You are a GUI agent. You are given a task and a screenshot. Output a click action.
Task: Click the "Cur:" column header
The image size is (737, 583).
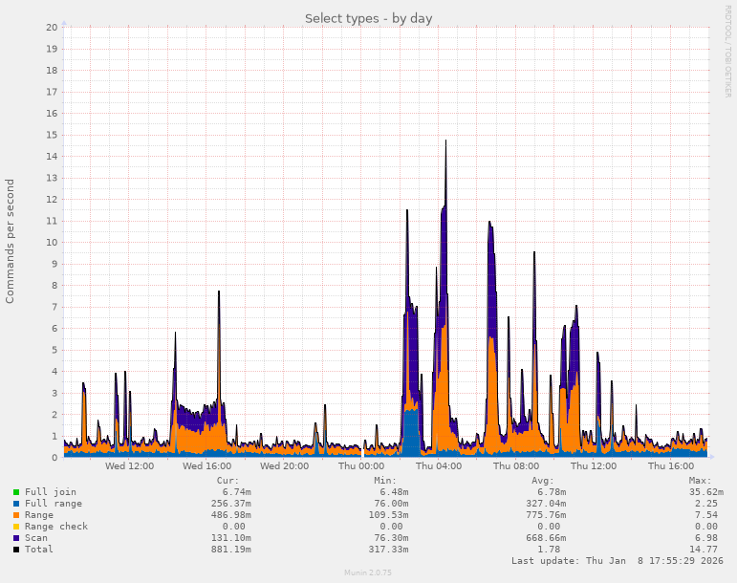coord(228,481)
